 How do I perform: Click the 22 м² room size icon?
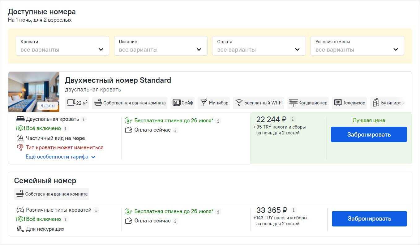tap(71, 103)
